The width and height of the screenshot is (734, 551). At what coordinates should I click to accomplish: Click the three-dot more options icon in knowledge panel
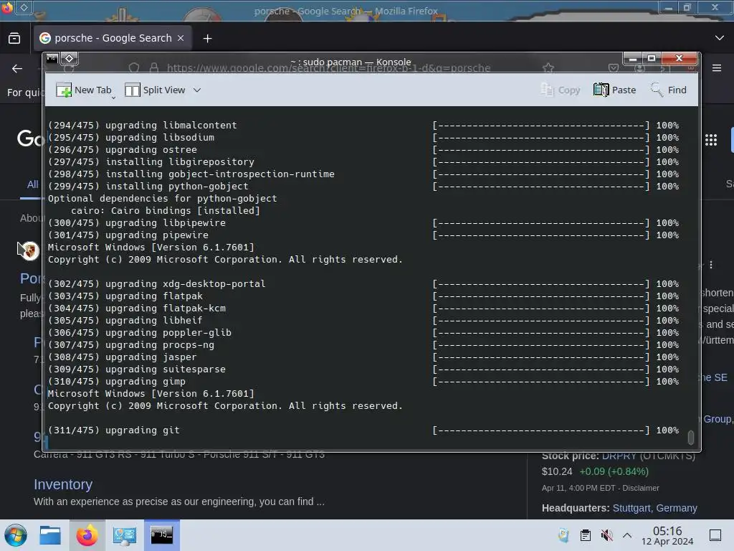tap(710, 265)
